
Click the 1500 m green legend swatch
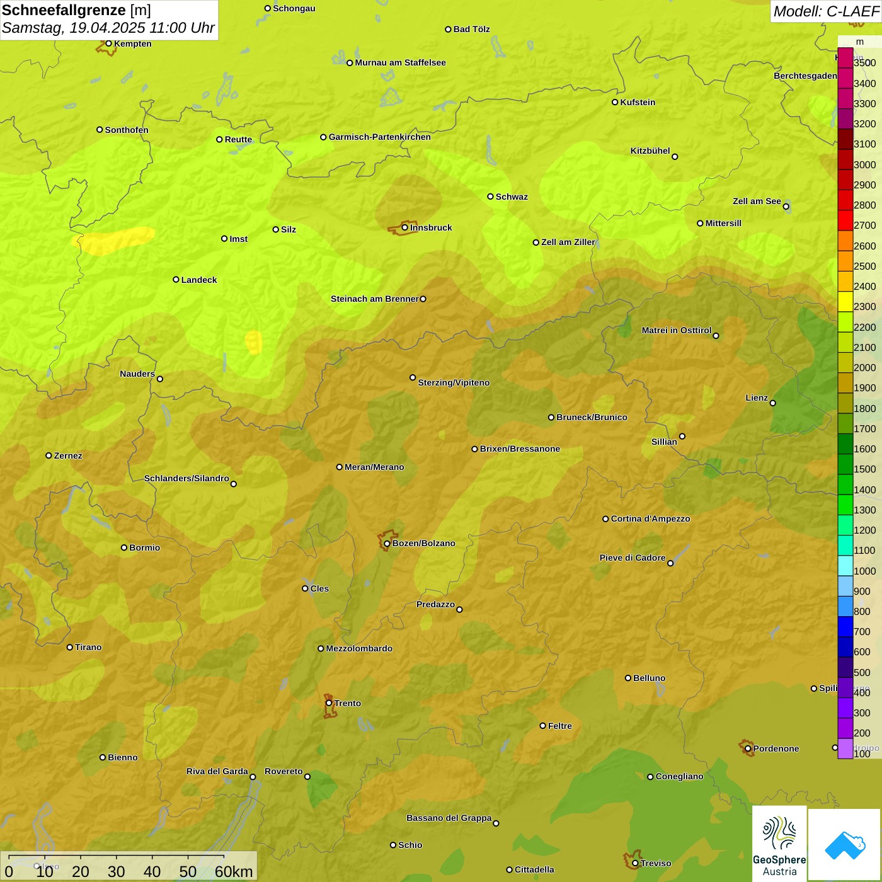[x=845, y=464]
